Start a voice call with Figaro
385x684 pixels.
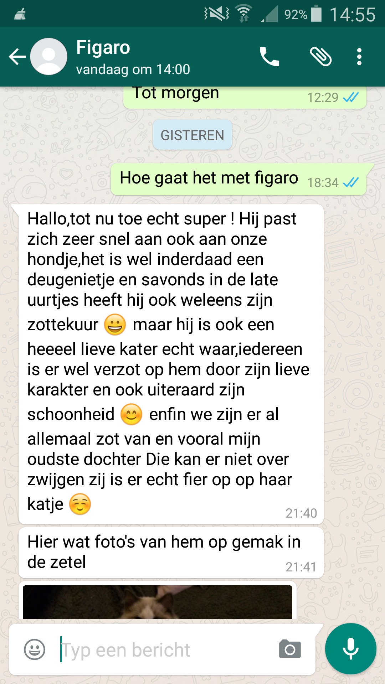tap(269, 57)
